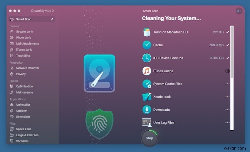Viewport: 250px width, 152px height.
Task: Click the assistant button in top-right corner
Action: 239,11
